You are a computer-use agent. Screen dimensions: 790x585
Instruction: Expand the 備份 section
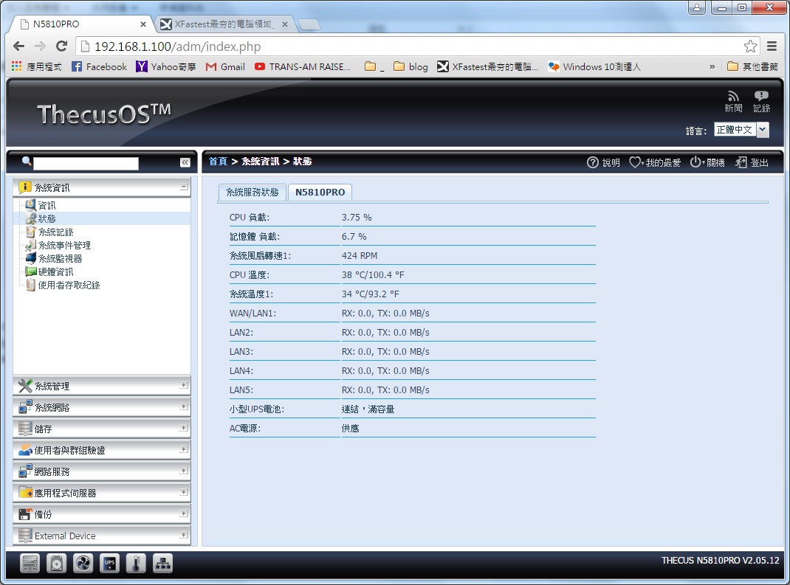coord(184,514)
